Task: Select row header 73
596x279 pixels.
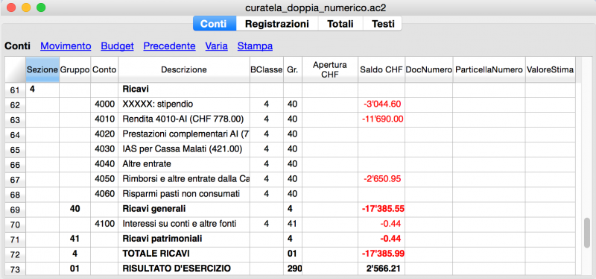Action: click(x=15, y=269)
